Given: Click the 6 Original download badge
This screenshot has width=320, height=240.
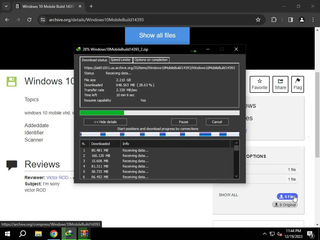Looking at the screenshot, I should point(285,205).
